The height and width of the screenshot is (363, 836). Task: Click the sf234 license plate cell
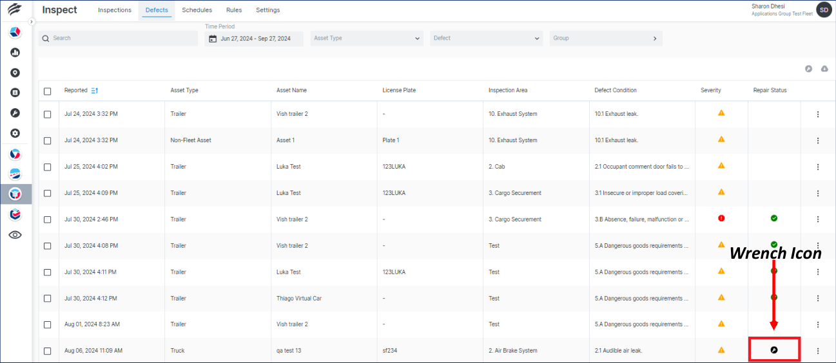click(x=390, y=351)
